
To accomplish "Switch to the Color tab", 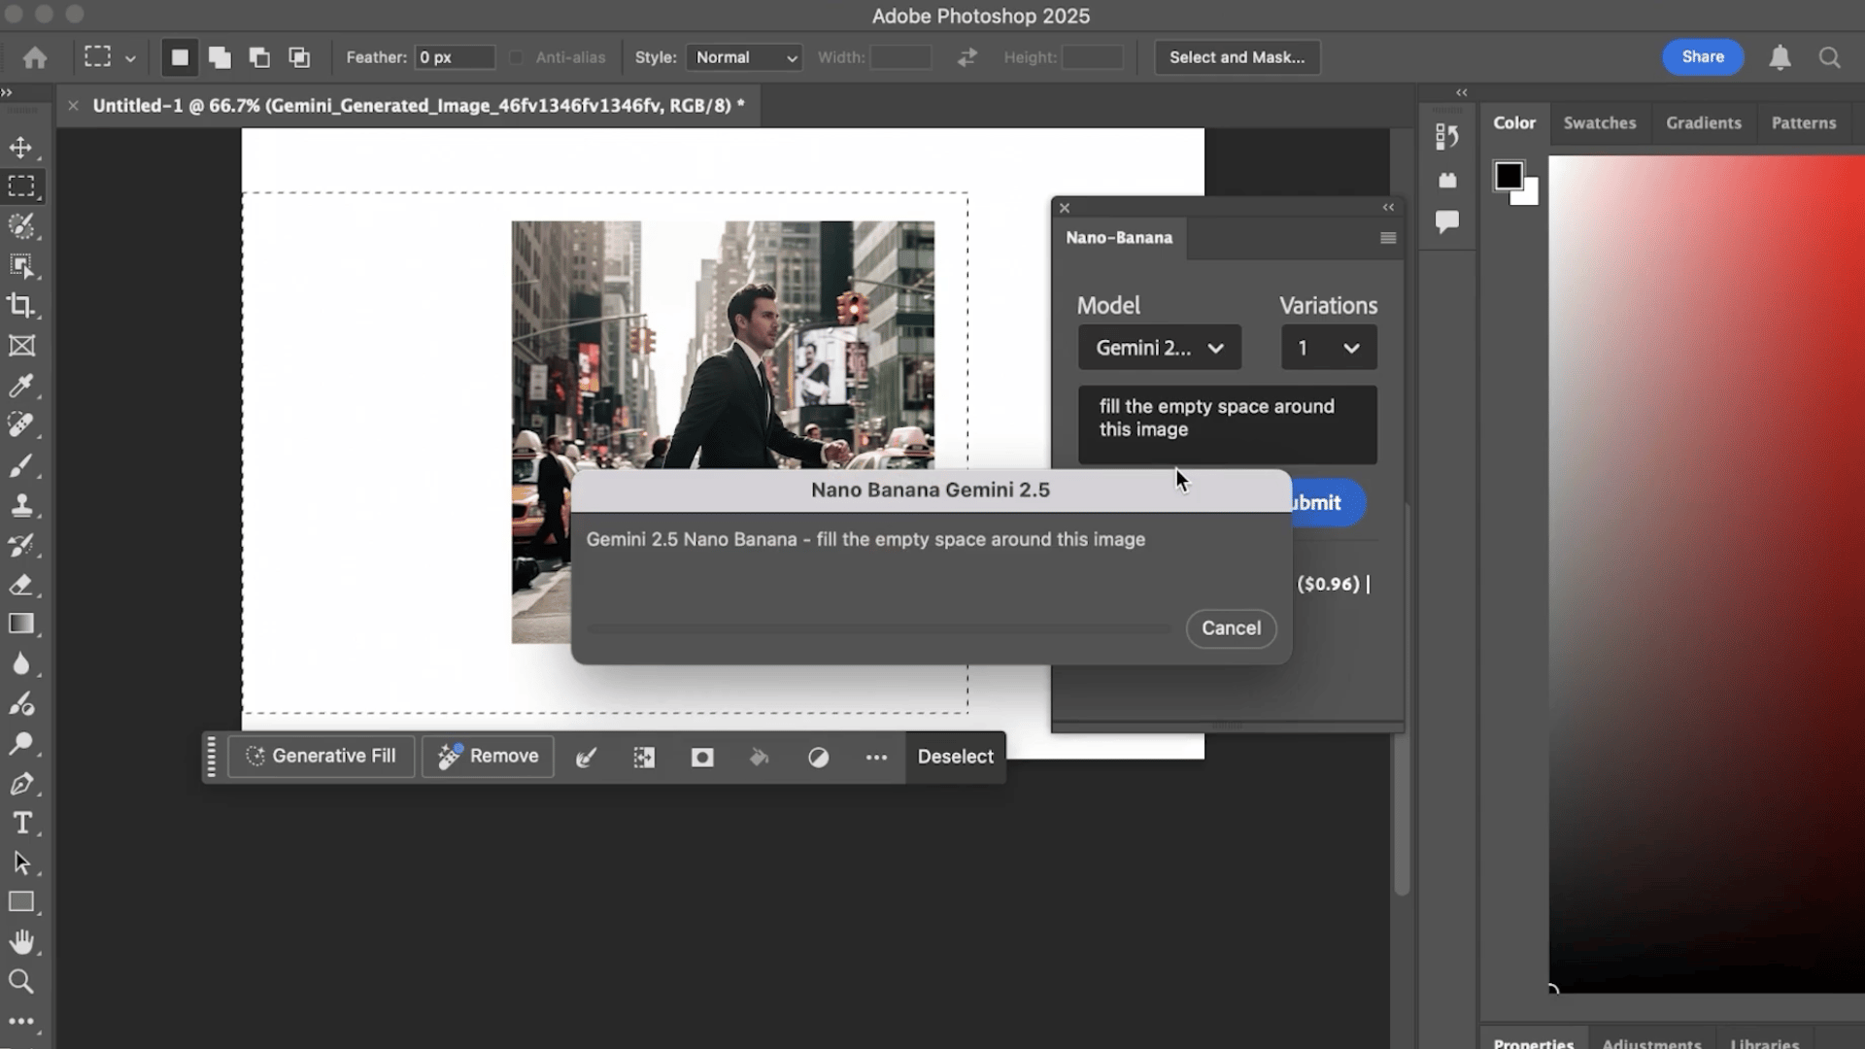I will pyautogui.click(x=1514, y=123).
